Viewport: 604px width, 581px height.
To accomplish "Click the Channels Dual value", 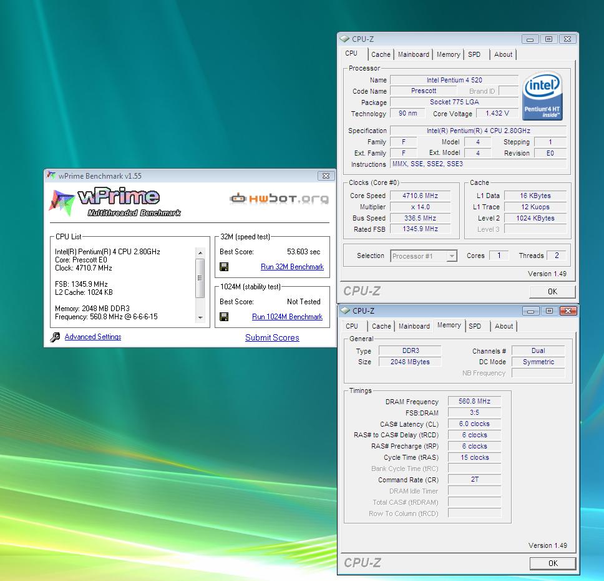I will click(x=538, y=350).
